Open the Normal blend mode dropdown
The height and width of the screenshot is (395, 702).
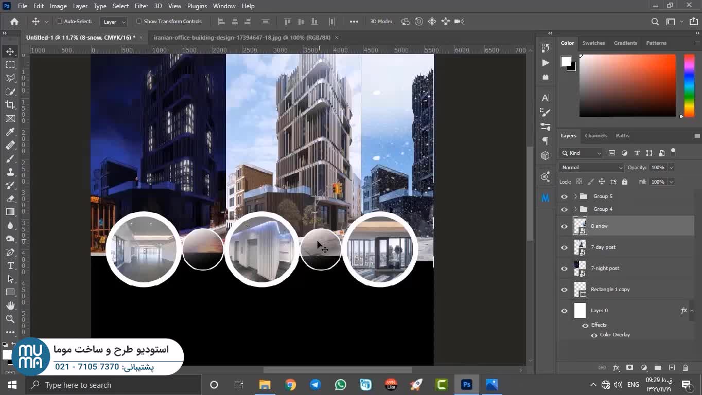click(x=591, y=168)
